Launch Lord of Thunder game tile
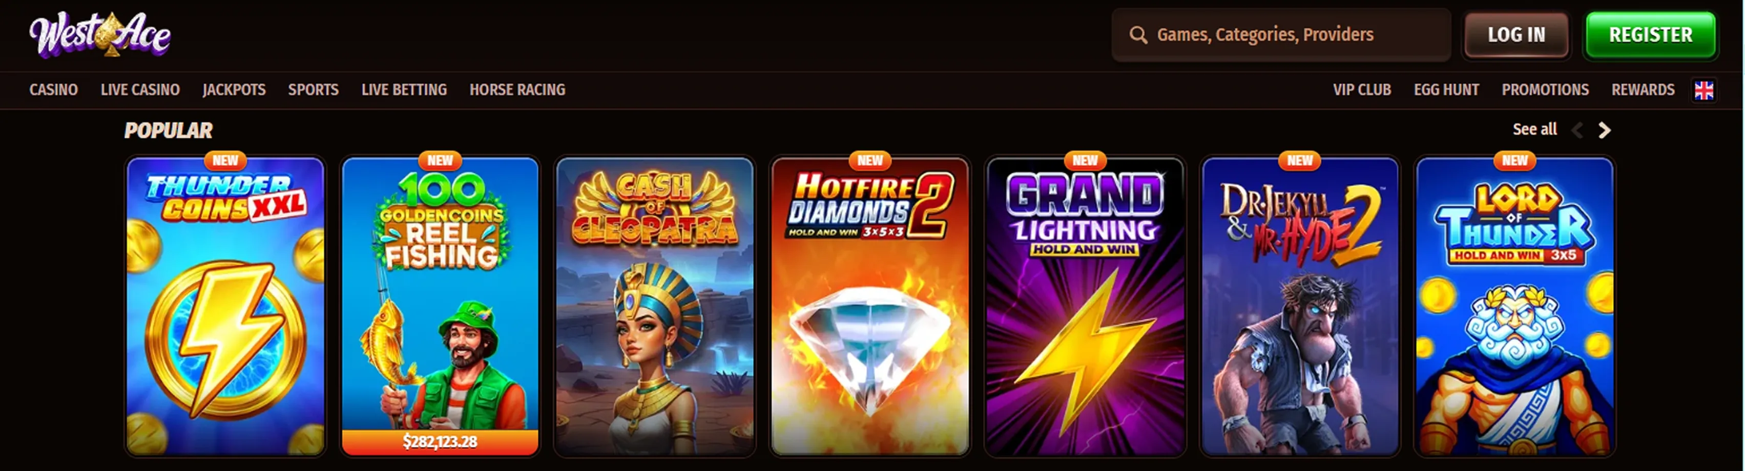The height and width of the screenshot is (471, 1745). pyautogui.click(x=1514, y=307)
